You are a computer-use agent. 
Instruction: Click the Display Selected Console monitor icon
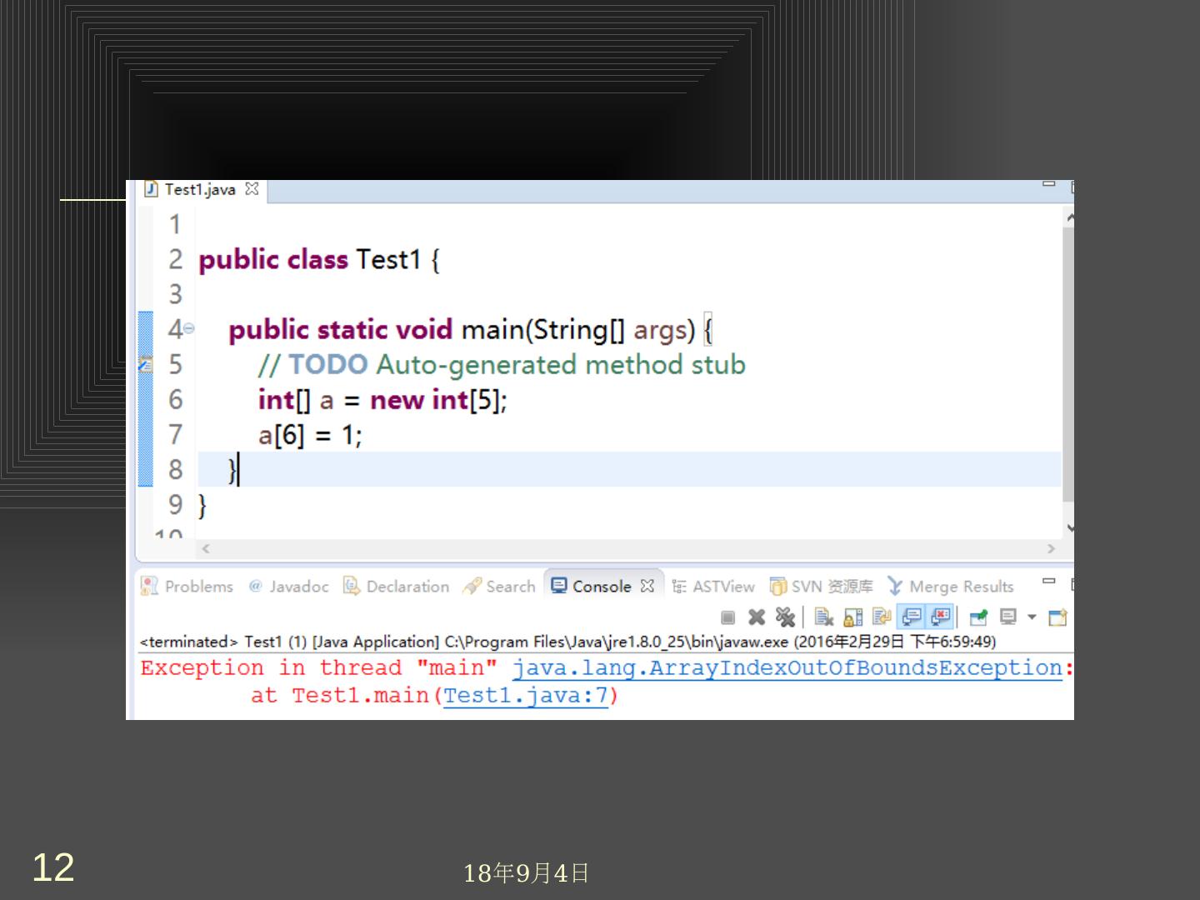pos(1009,617)
